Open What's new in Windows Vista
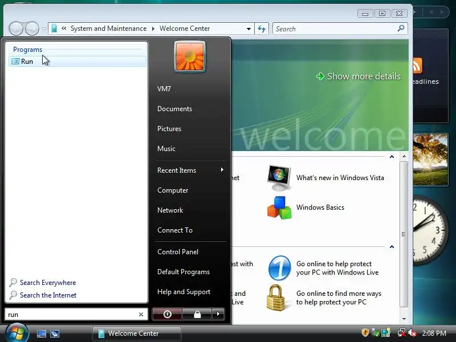Viewport: 456px width, 342px height. click(325, 178)
